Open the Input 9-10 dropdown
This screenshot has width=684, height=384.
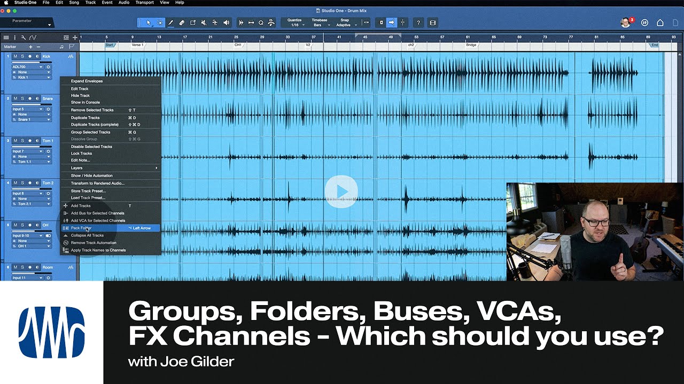pyautogui.click(x=27, y=235)
